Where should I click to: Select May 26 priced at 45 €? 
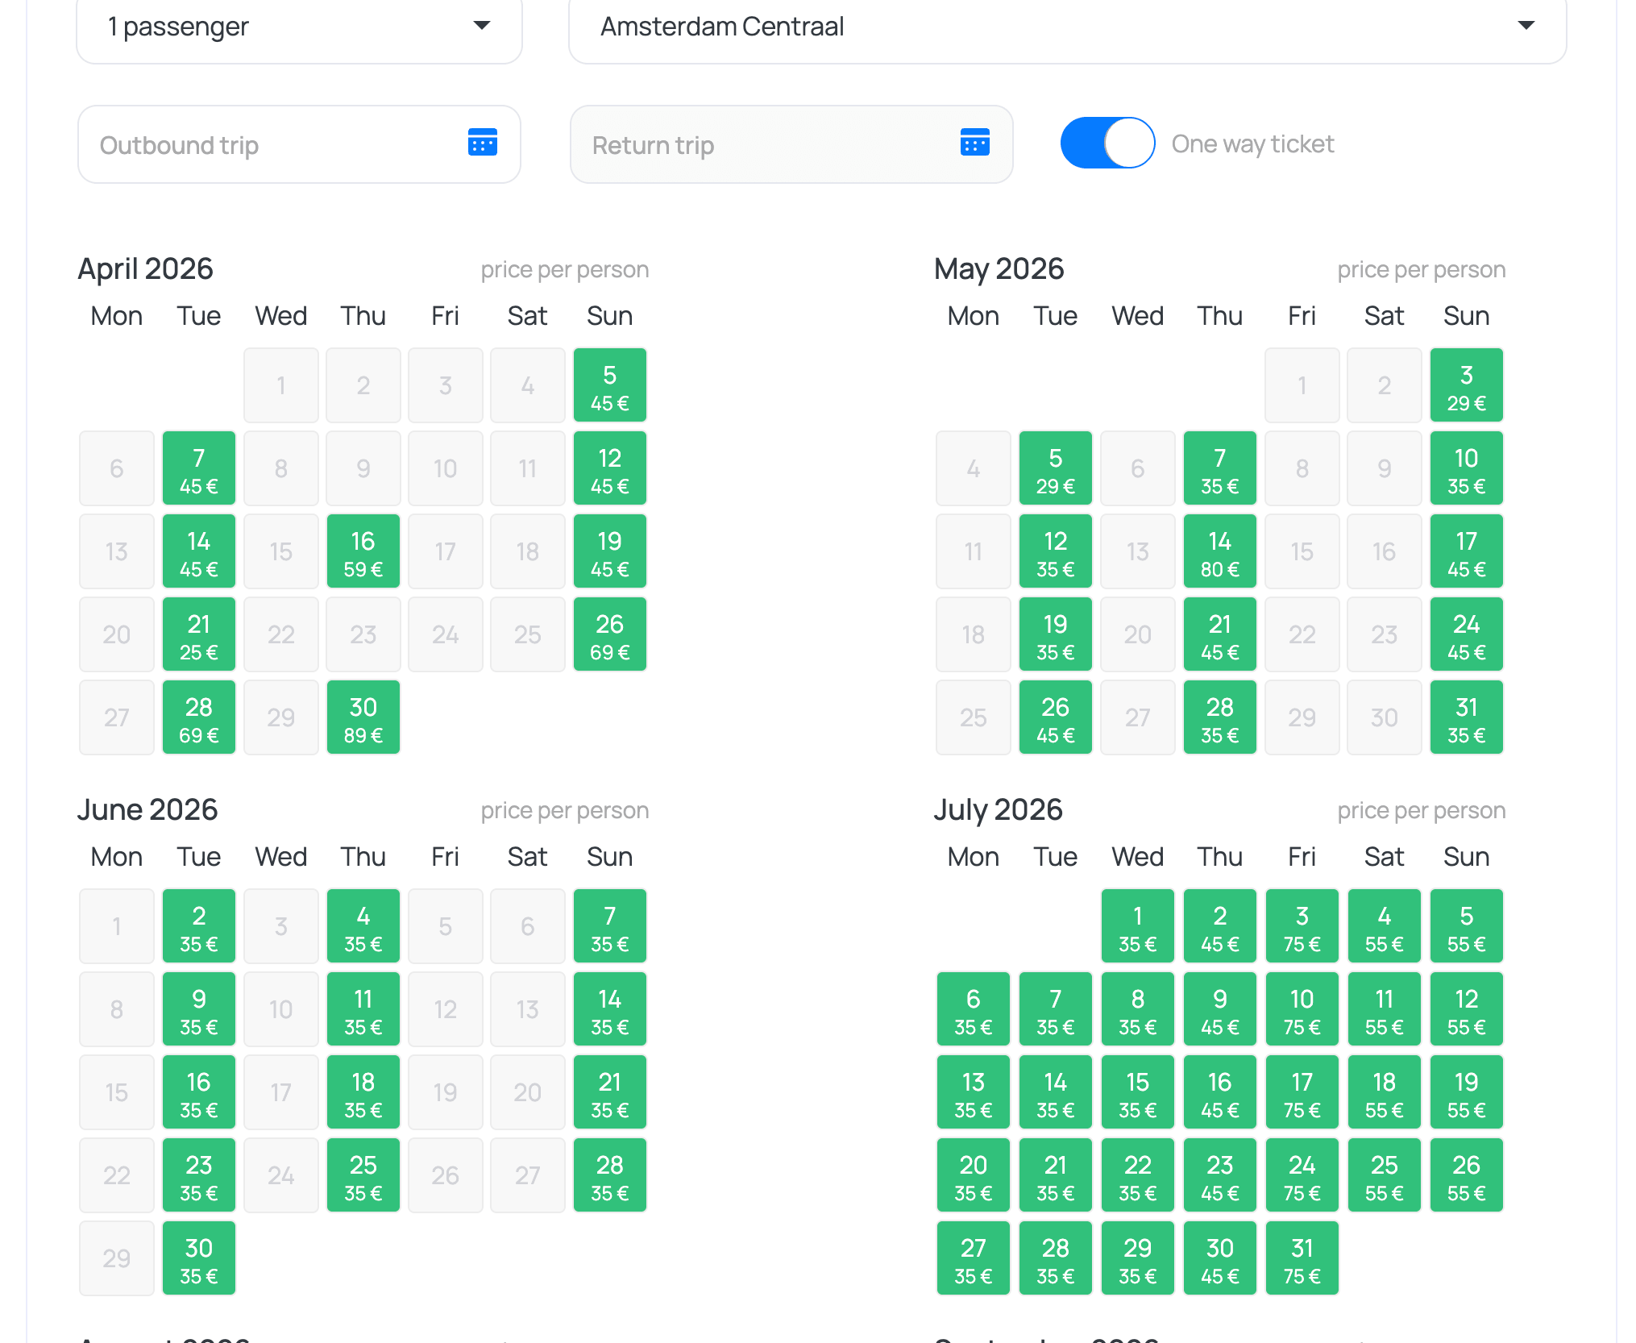click(x=1055, y=718)
